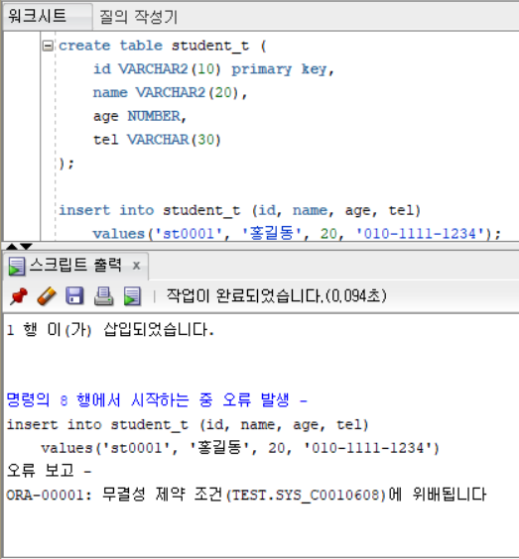
Task: Close the 스크립트 출력 tab
Action: (136, 266)
